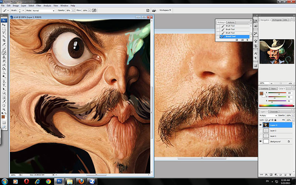This screenshot has height=185, width=296.
Task: Open the Opacity slider arrow in options bar
Action: [x=73, y=11]
